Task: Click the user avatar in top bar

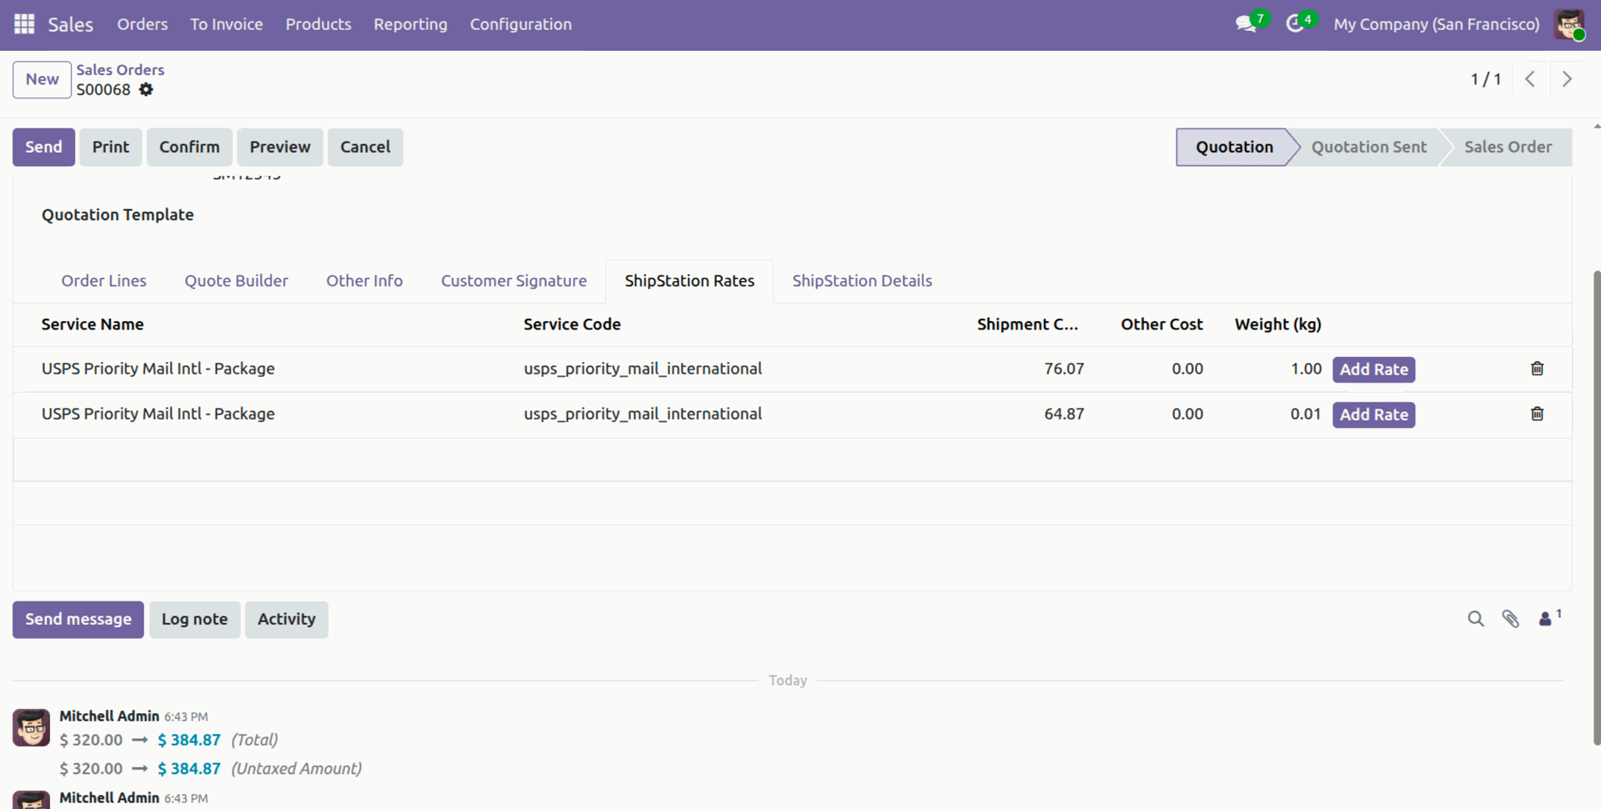Action: [1568, 24]
